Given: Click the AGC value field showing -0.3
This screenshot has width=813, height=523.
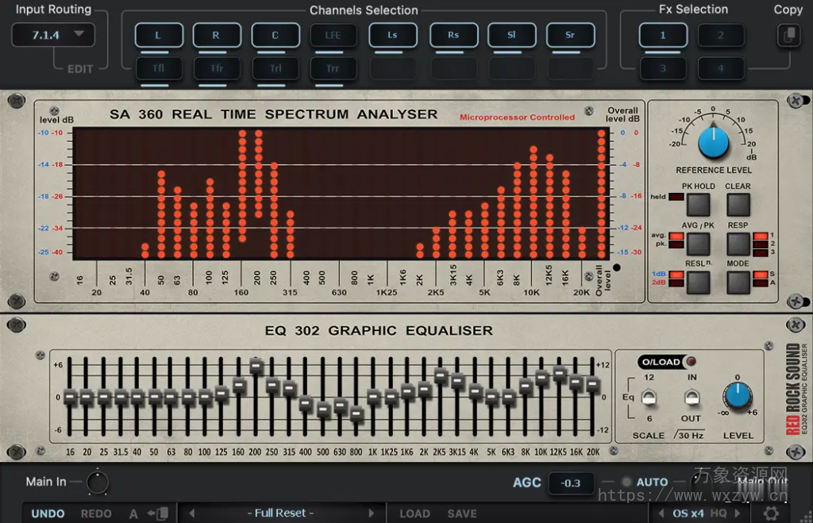Looking at the screenshot, I should (x=572, y=482).
